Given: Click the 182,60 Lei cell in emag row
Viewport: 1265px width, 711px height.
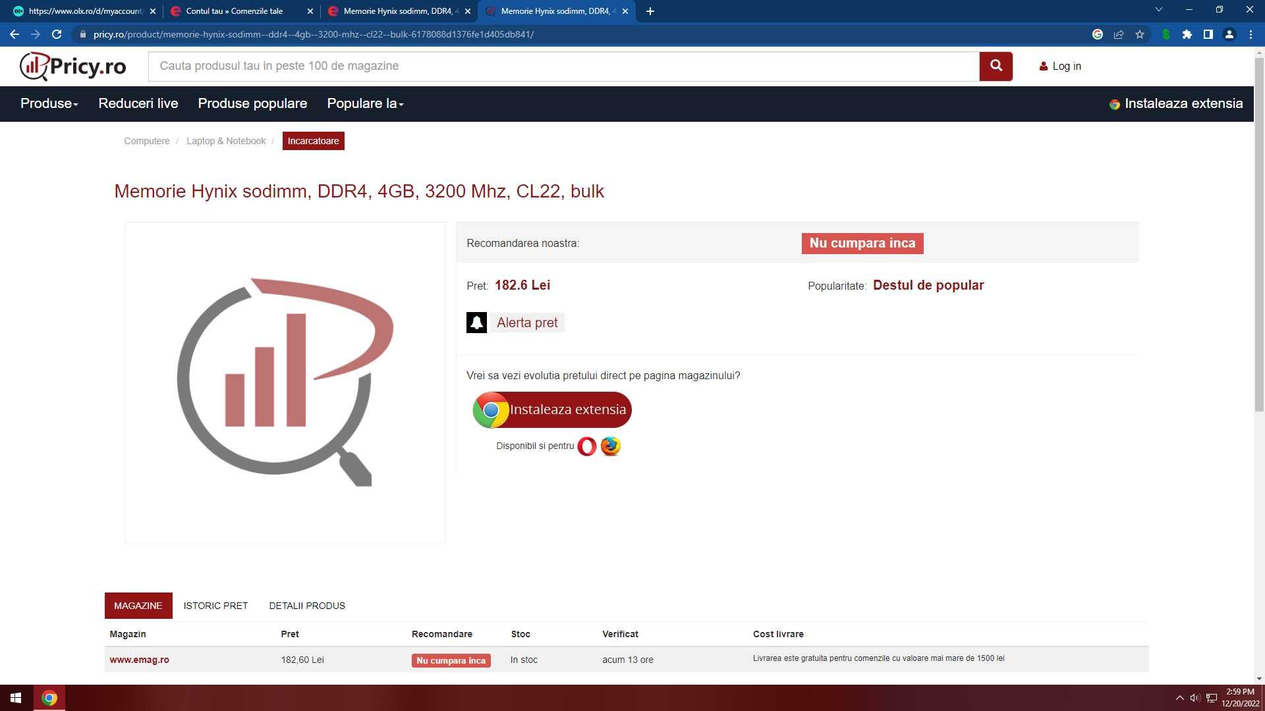Looking at the screenshot, I should 302,660.
